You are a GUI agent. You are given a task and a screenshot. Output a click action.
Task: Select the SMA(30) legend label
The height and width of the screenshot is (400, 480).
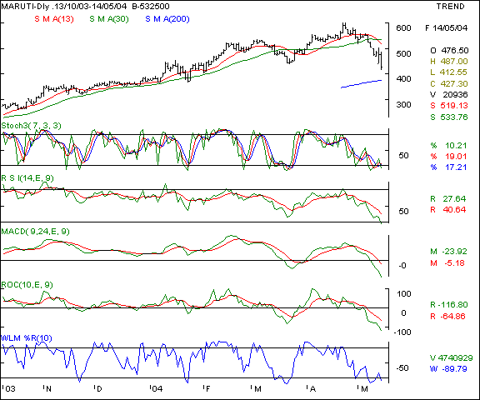tap(109, 19)
